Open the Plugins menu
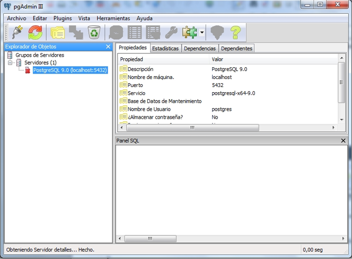Viewport: 352px width, 259px height. coord(63,18)
